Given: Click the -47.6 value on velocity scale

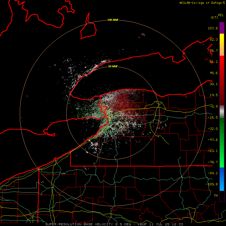Looking at the screenshot, I should coord(213,140).
